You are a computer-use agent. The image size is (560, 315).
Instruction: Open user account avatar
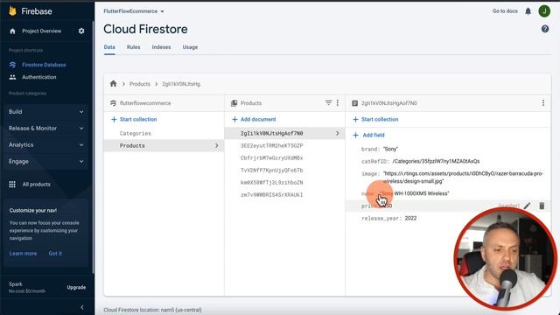point(544,11)
